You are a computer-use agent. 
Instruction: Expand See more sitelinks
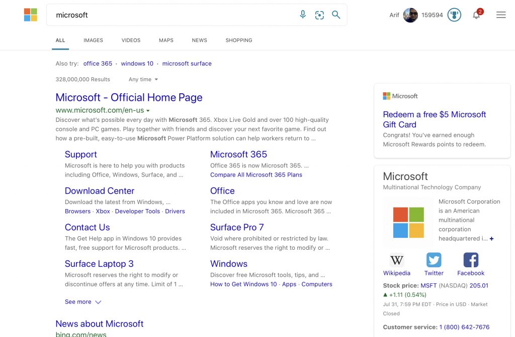click(83, 301)
